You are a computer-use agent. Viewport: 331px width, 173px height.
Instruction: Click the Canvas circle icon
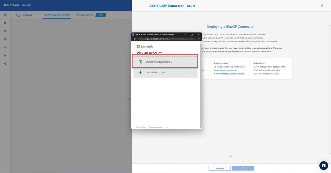(18, 15)
